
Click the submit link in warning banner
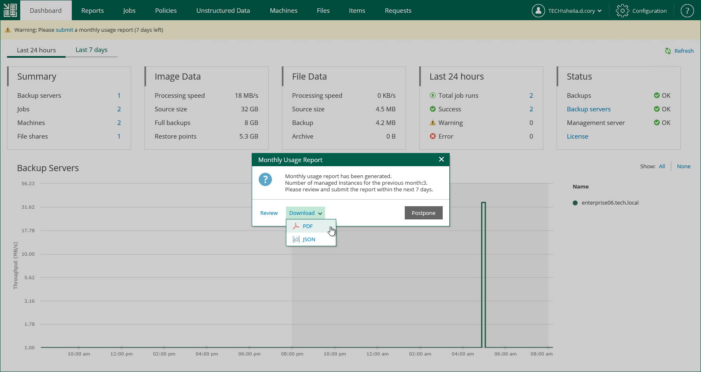[x=64, y=30]
